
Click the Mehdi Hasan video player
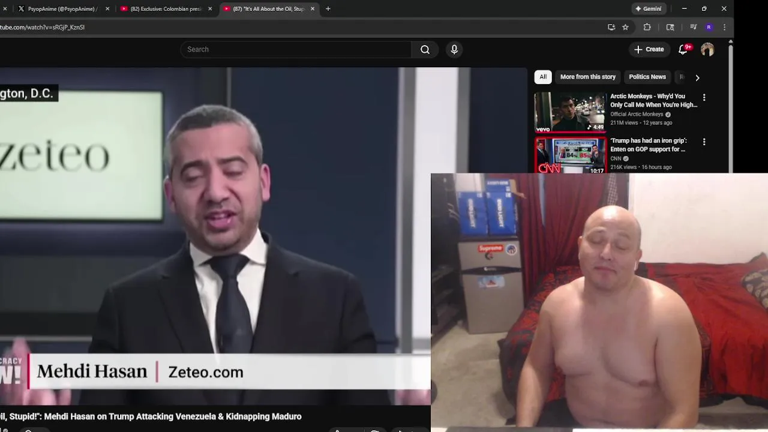click(x=215, y=236)
